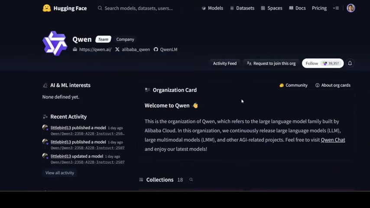
Task: Open the Qwen Chat link
Action: click(333, 140)
